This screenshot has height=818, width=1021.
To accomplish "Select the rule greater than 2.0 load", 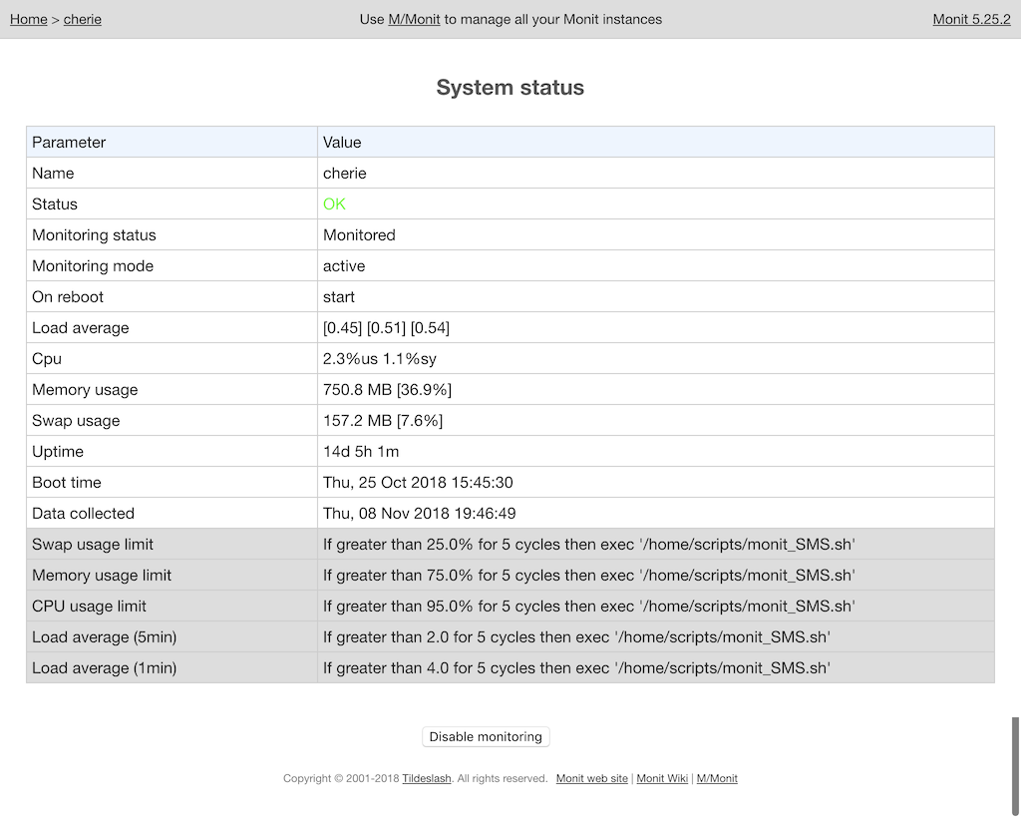I will pyautogui.click(x=576, y=637).
